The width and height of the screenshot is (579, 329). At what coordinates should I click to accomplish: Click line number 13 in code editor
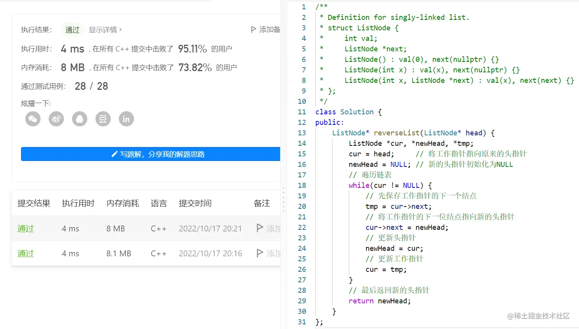pyautogui.click(x=302, y=133)
